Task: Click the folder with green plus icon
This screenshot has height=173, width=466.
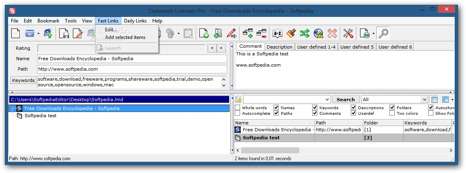Action: [218, 33]
